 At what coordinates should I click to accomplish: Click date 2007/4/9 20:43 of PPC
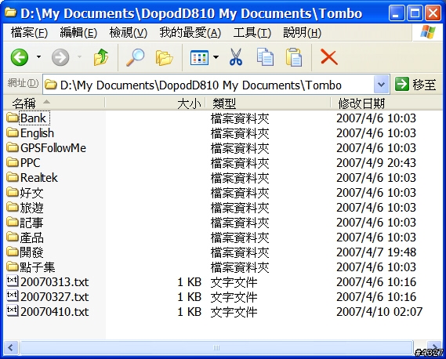coord(376,163)
